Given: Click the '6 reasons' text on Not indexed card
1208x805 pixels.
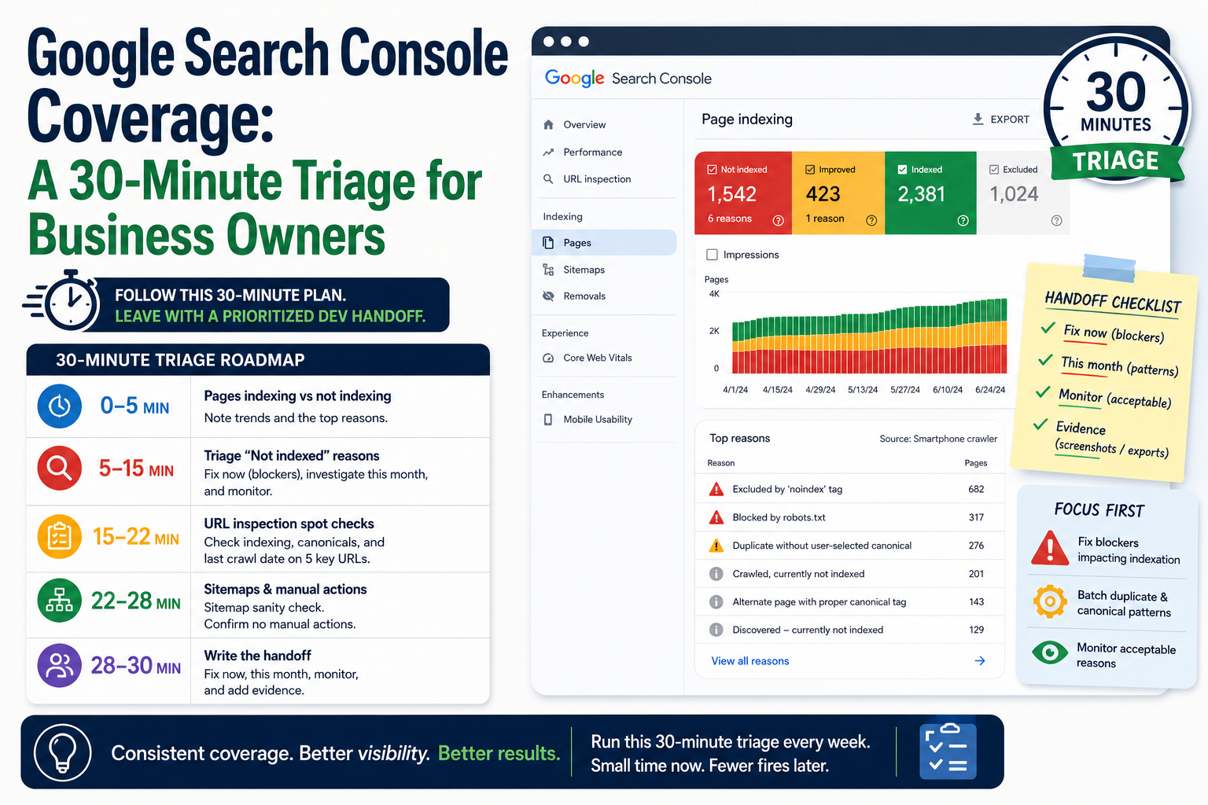Looking at the screenshot, I should point(730,219).
